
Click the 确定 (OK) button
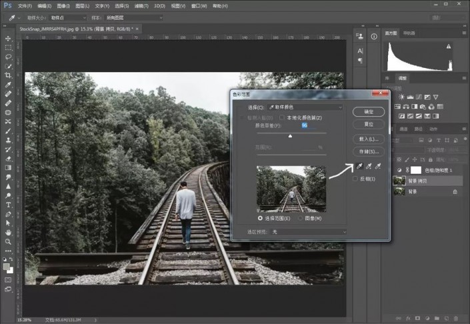point(369,111)
